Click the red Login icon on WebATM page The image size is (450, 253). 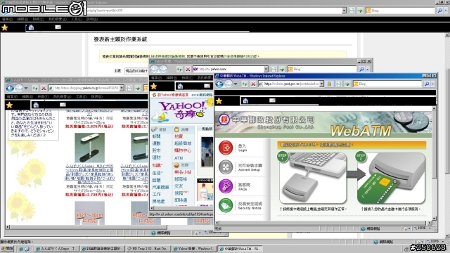tap(226, 148)
